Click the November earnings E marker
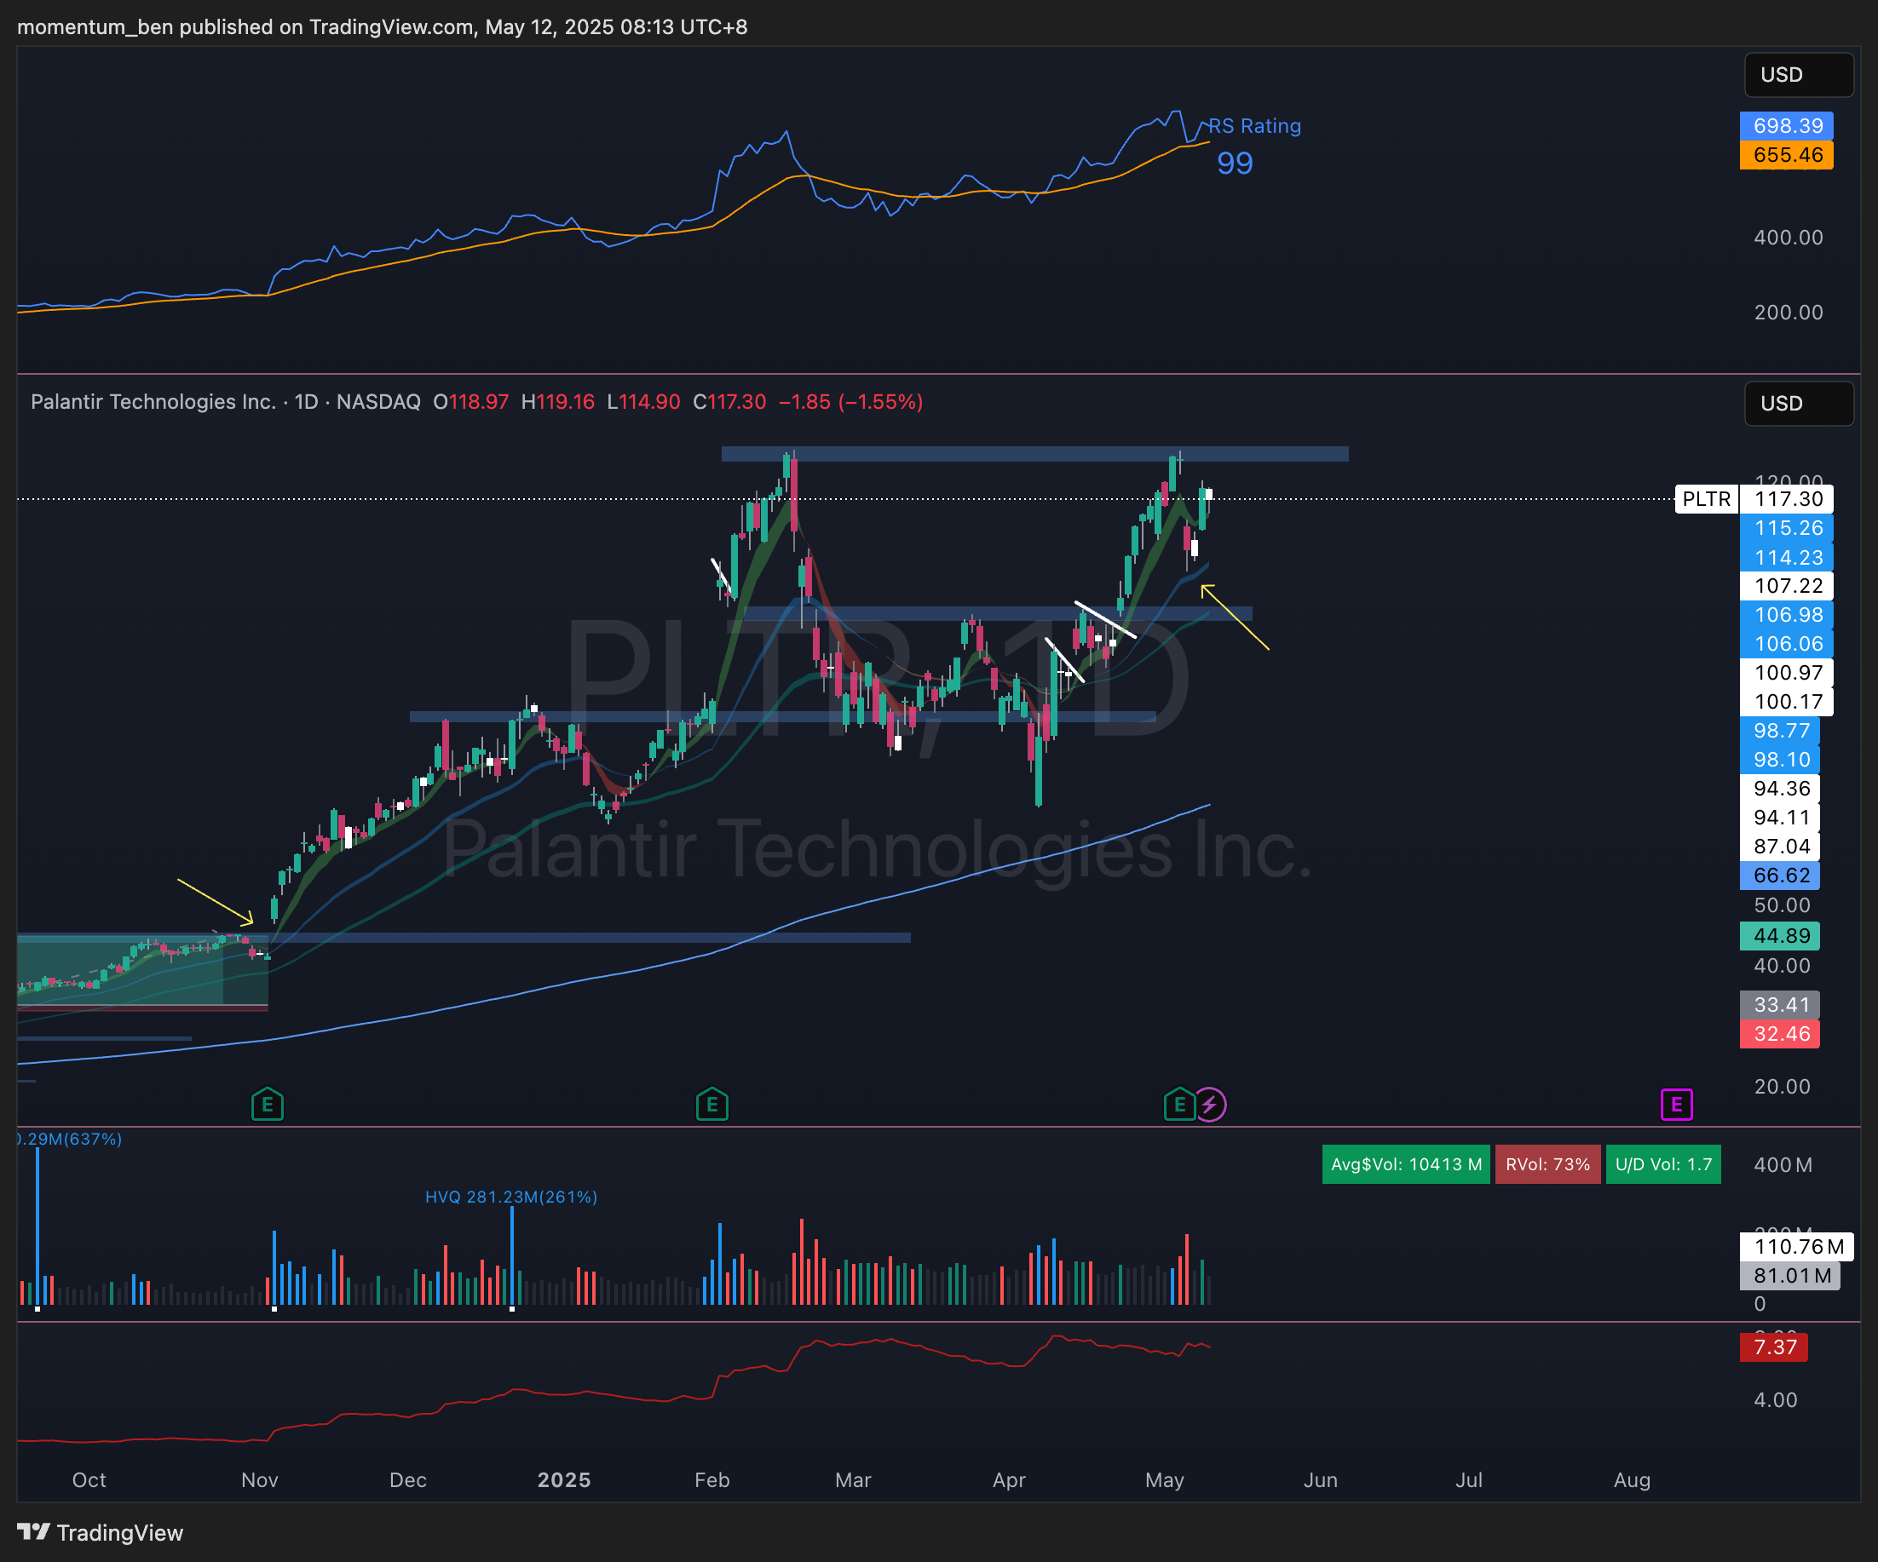The height and width of the screenshot is (1562, 1878). click(x=268, y=1105)
